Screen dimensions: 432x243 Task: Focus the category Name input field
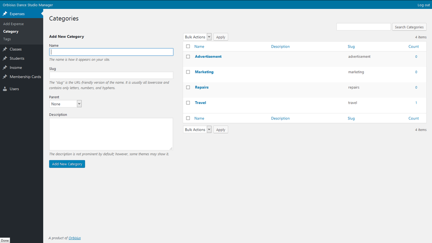[111, 52]
